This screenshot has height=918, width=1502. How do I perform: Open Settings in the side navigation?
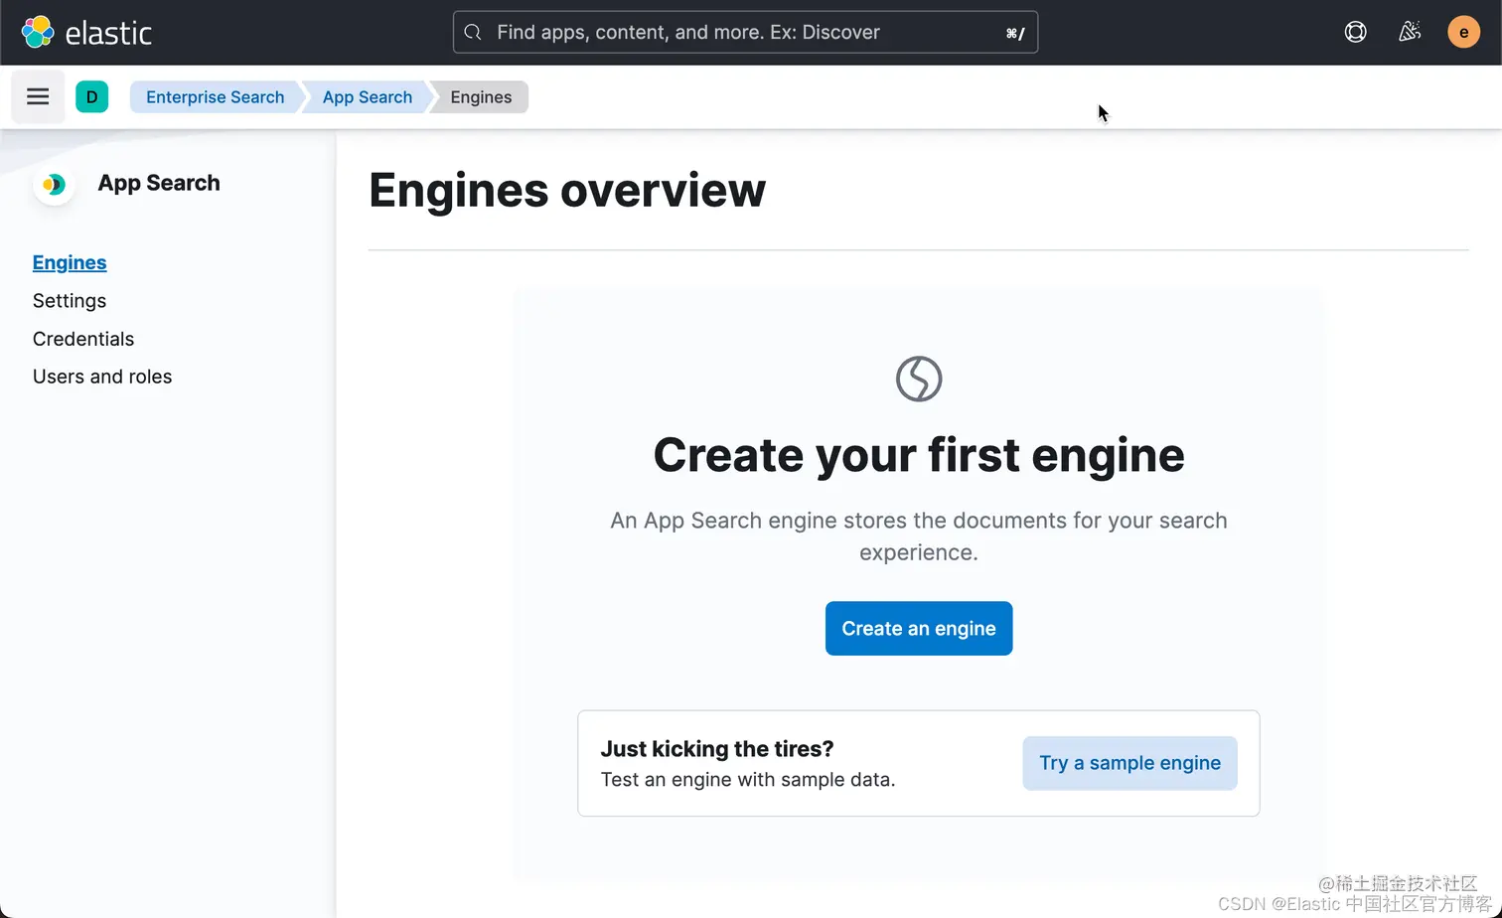pos(70,300)
